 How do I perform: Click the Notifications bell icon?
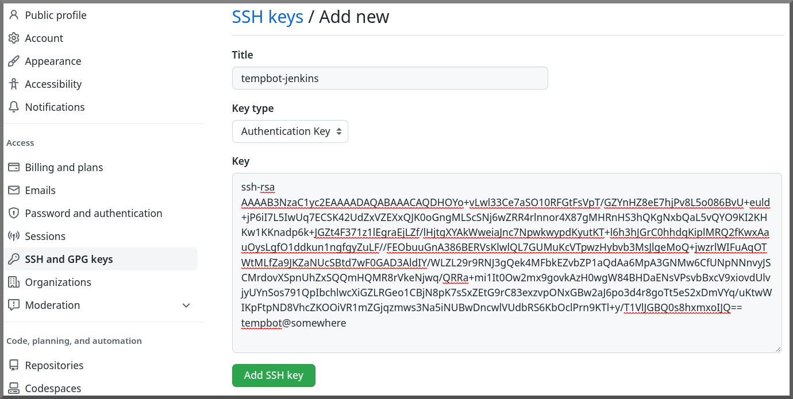click(14, 107)
